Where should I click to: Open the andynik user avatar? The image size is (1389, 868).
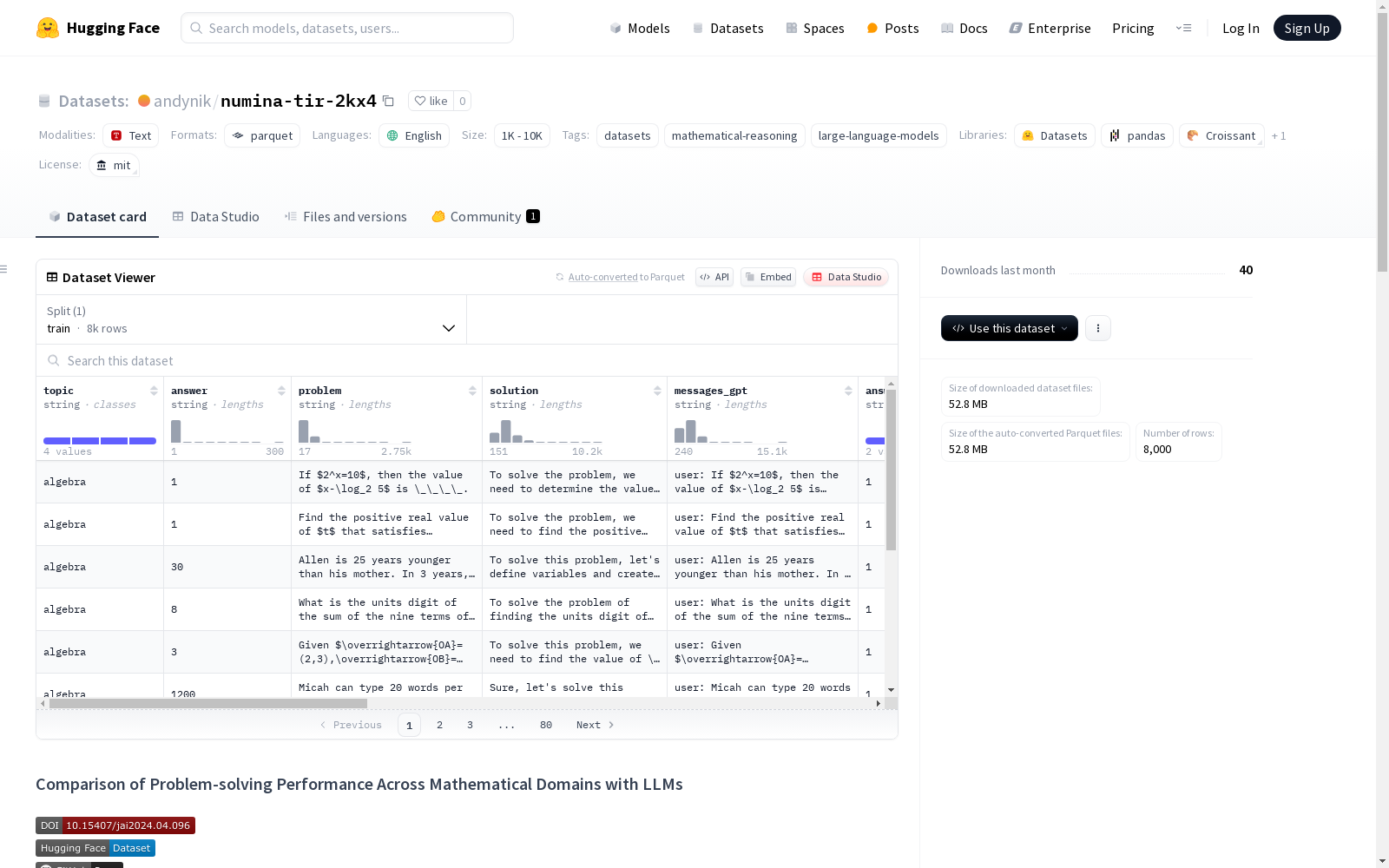(x=144, y=101)
